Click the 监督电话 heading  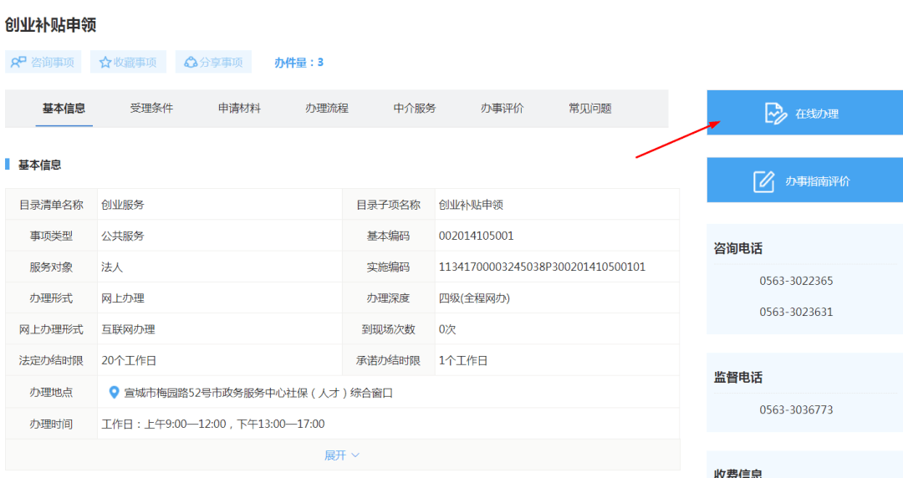tap(738, 378)
